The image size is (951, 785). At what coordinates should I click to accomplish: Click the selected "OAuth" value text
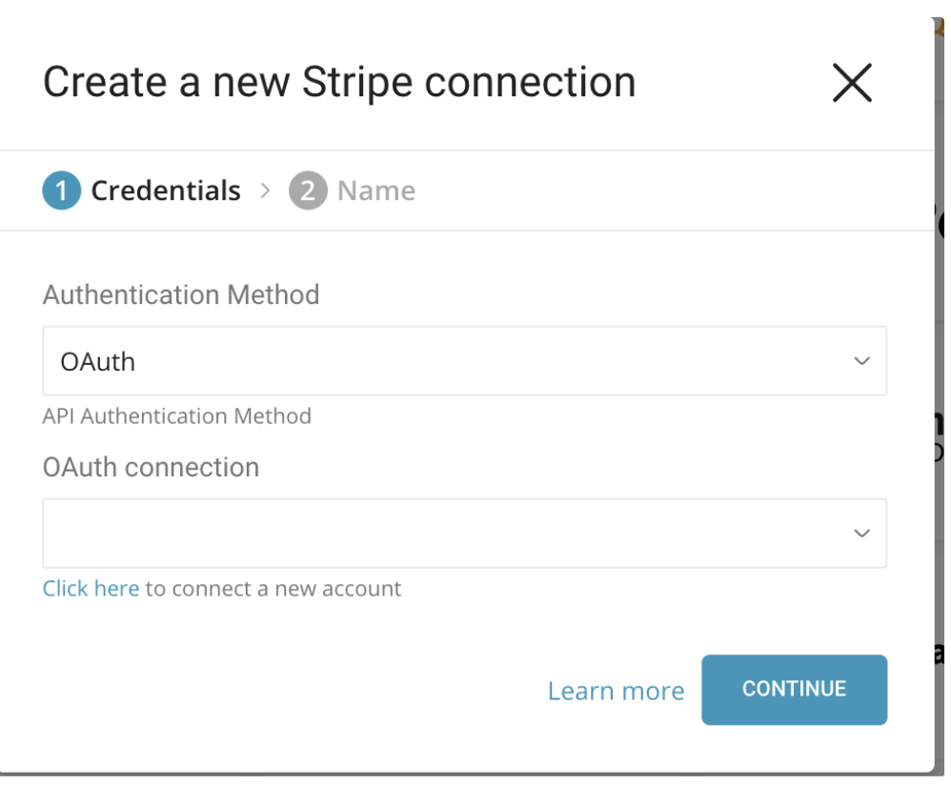[98, 362]
